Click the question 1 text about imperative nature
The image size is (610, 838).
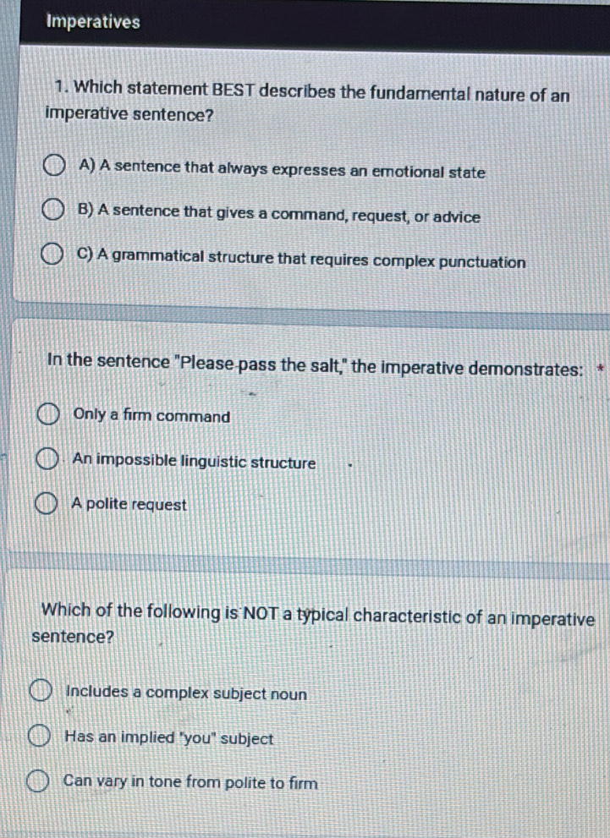coord(307,101)
